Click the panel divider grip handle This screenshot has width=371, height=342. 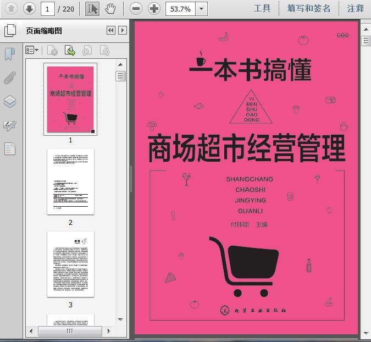131,179
